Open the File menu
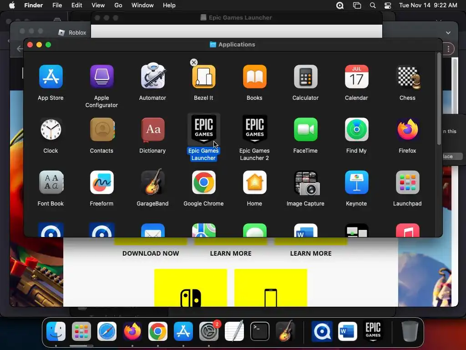The width and height of the screenshot is (466, 350). pos(57,5)
